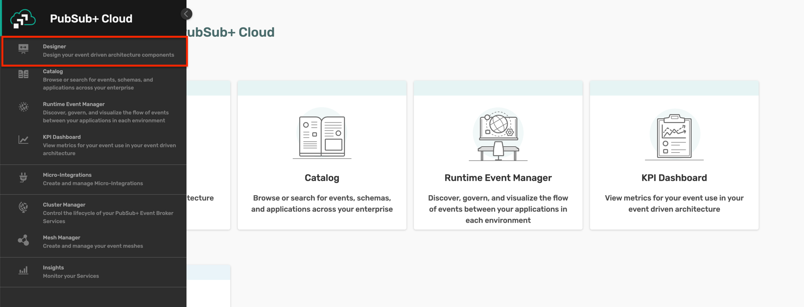Open the KPI Dashboard card title

[674, 178]
